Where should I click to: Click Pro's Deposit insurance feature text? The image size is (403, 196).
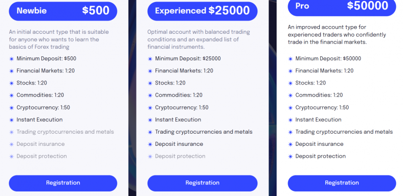[x=319, y=144]
